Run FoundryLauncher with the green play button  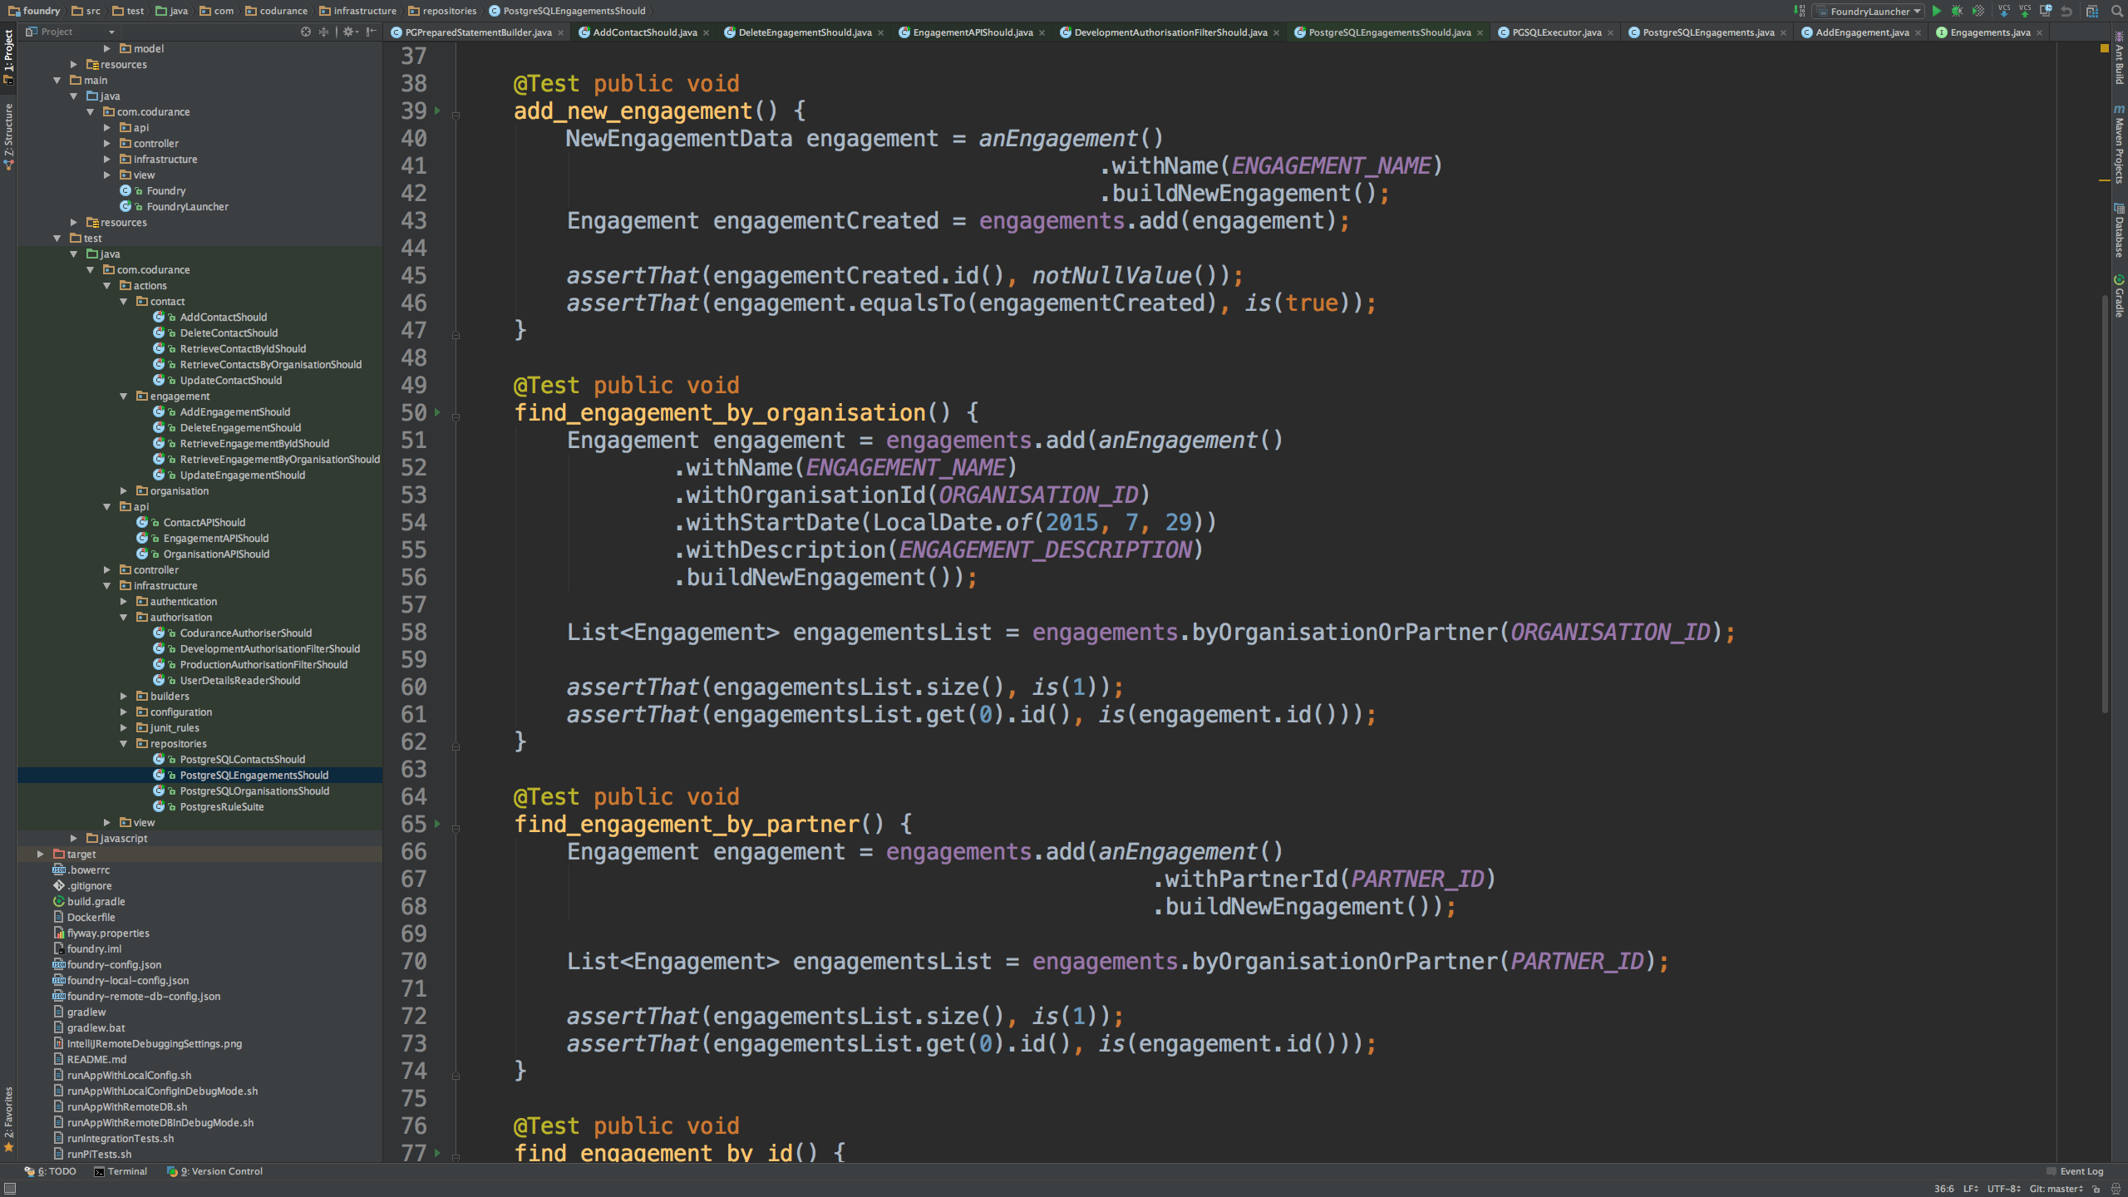1937,11
